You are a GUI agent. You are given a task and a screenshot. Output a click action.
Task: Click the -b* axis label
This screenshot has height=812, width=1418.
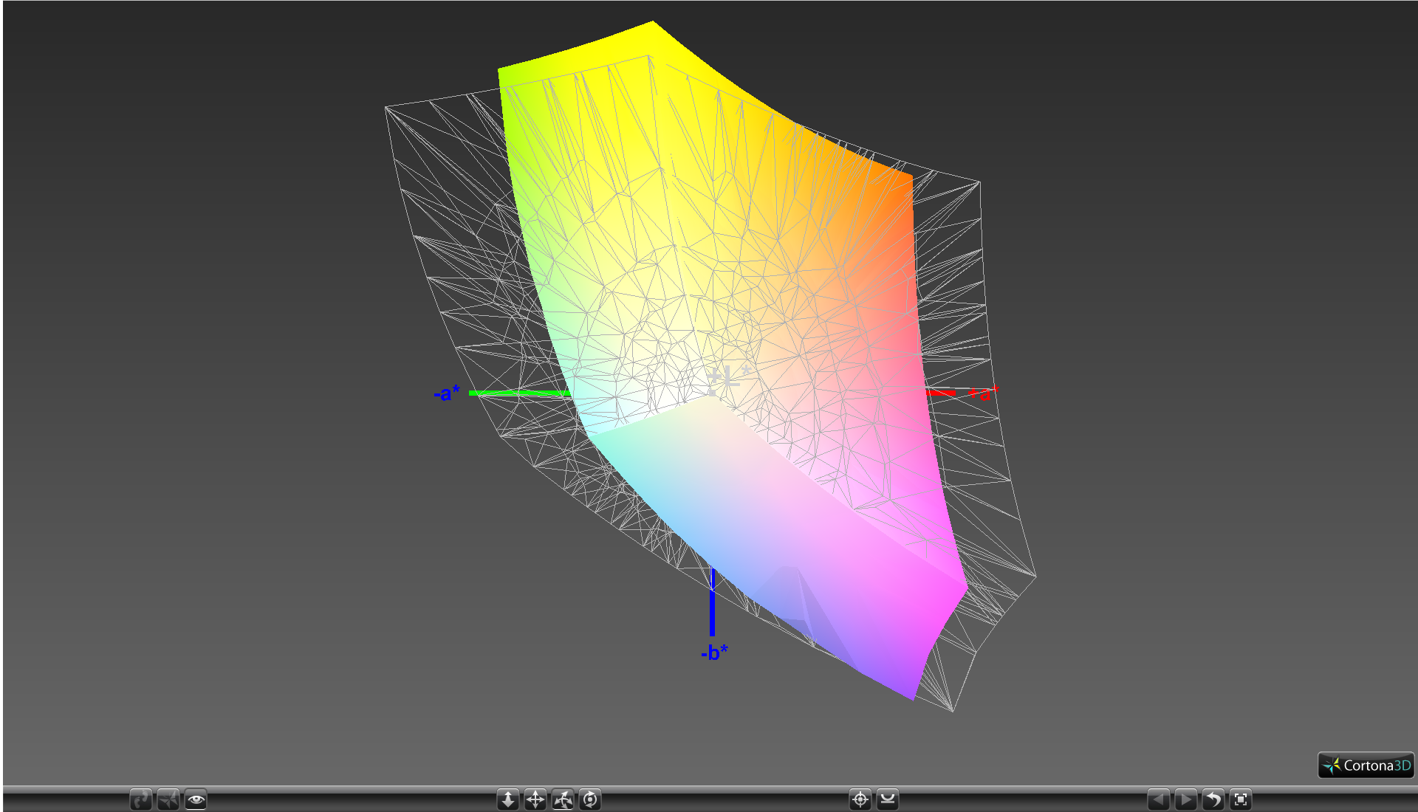[x=714, y=653]
